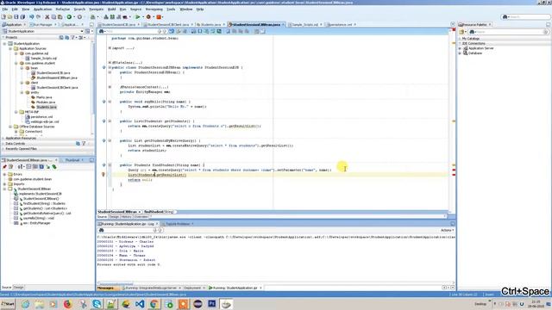This screenshot has height=310, width=552.
Task: Expand the Application Server connection node
Action: pyautogui.click(x=460, y=48)
